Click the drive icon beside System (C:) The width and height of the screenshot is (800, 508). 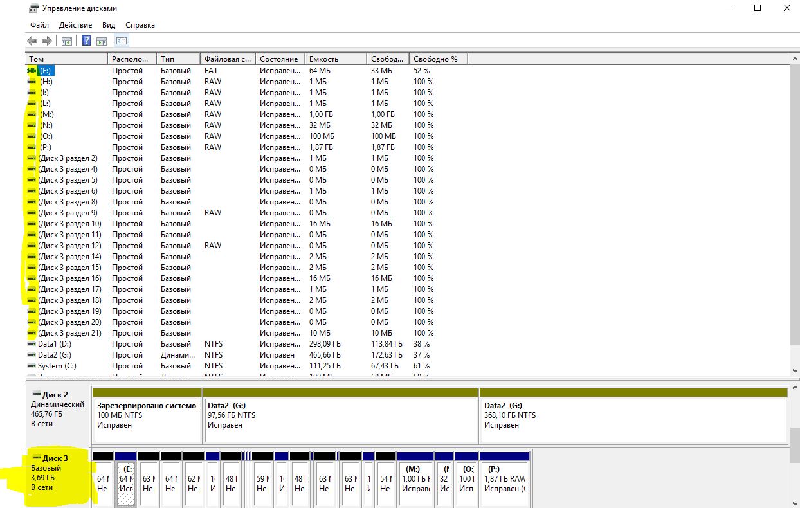tap(32, 366)
